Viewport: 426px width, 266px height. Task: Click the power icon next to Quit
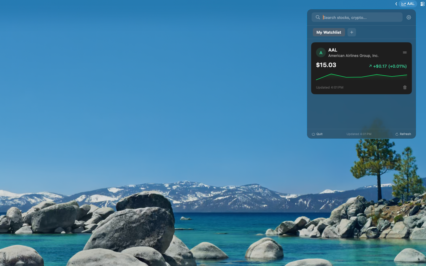click(313, 134)
